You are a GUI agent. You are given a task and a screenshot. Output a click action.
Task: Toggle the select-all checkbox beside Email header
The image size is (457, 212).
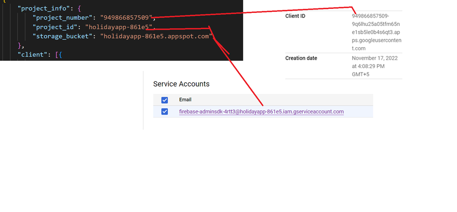165,100
